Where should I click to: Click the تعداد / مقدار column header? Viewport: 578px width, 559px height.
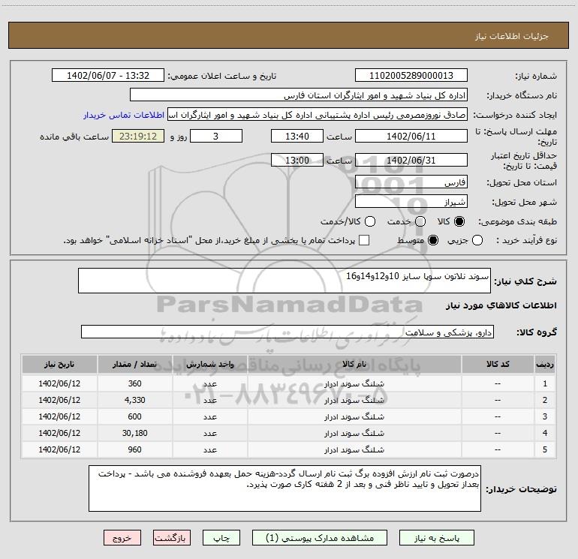(x=134, y=364)
